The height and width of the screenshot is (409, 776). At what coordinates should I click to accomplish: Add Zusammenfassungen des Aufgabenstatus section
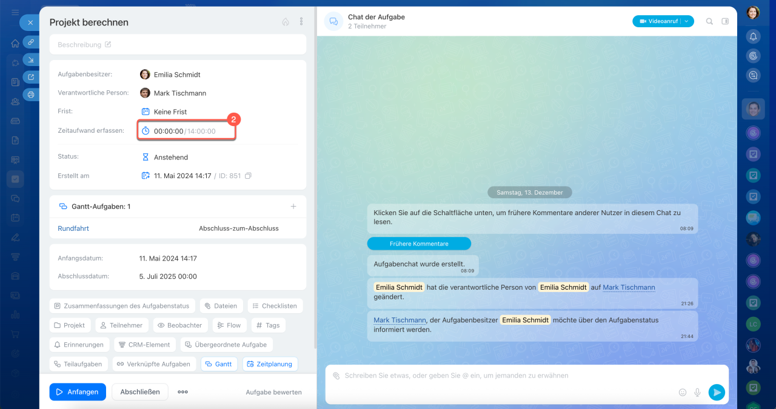(122, 306)
